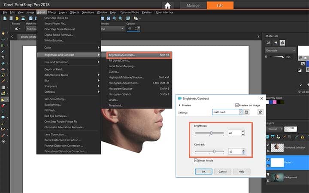This screenshot has height=193, width=309.
Task: Expand the Preview section in Brightness/Contrast dialog
Action: [x=179, y=105]
